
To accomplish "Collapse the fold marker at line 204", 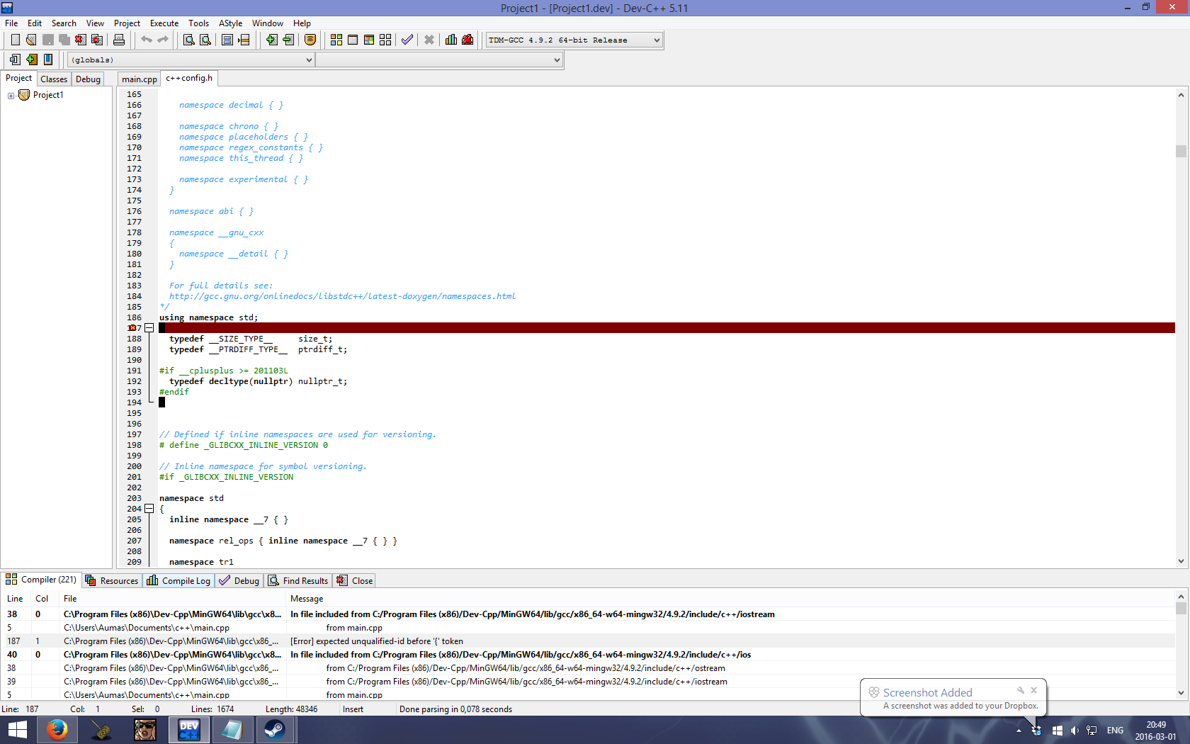I will point(149,509).
